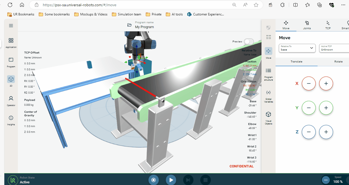Click the speed 100 % value

tap(338, 181)
